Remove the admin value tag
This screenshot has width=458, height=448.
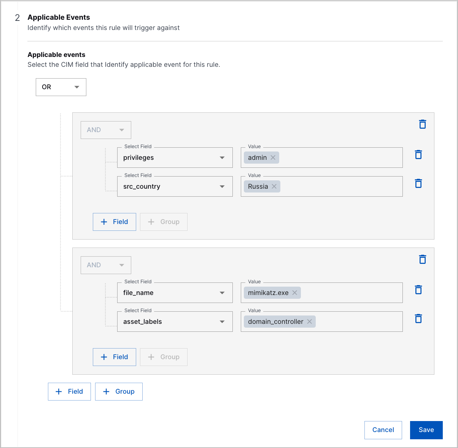pyautogui.click(x=273, y=157)
